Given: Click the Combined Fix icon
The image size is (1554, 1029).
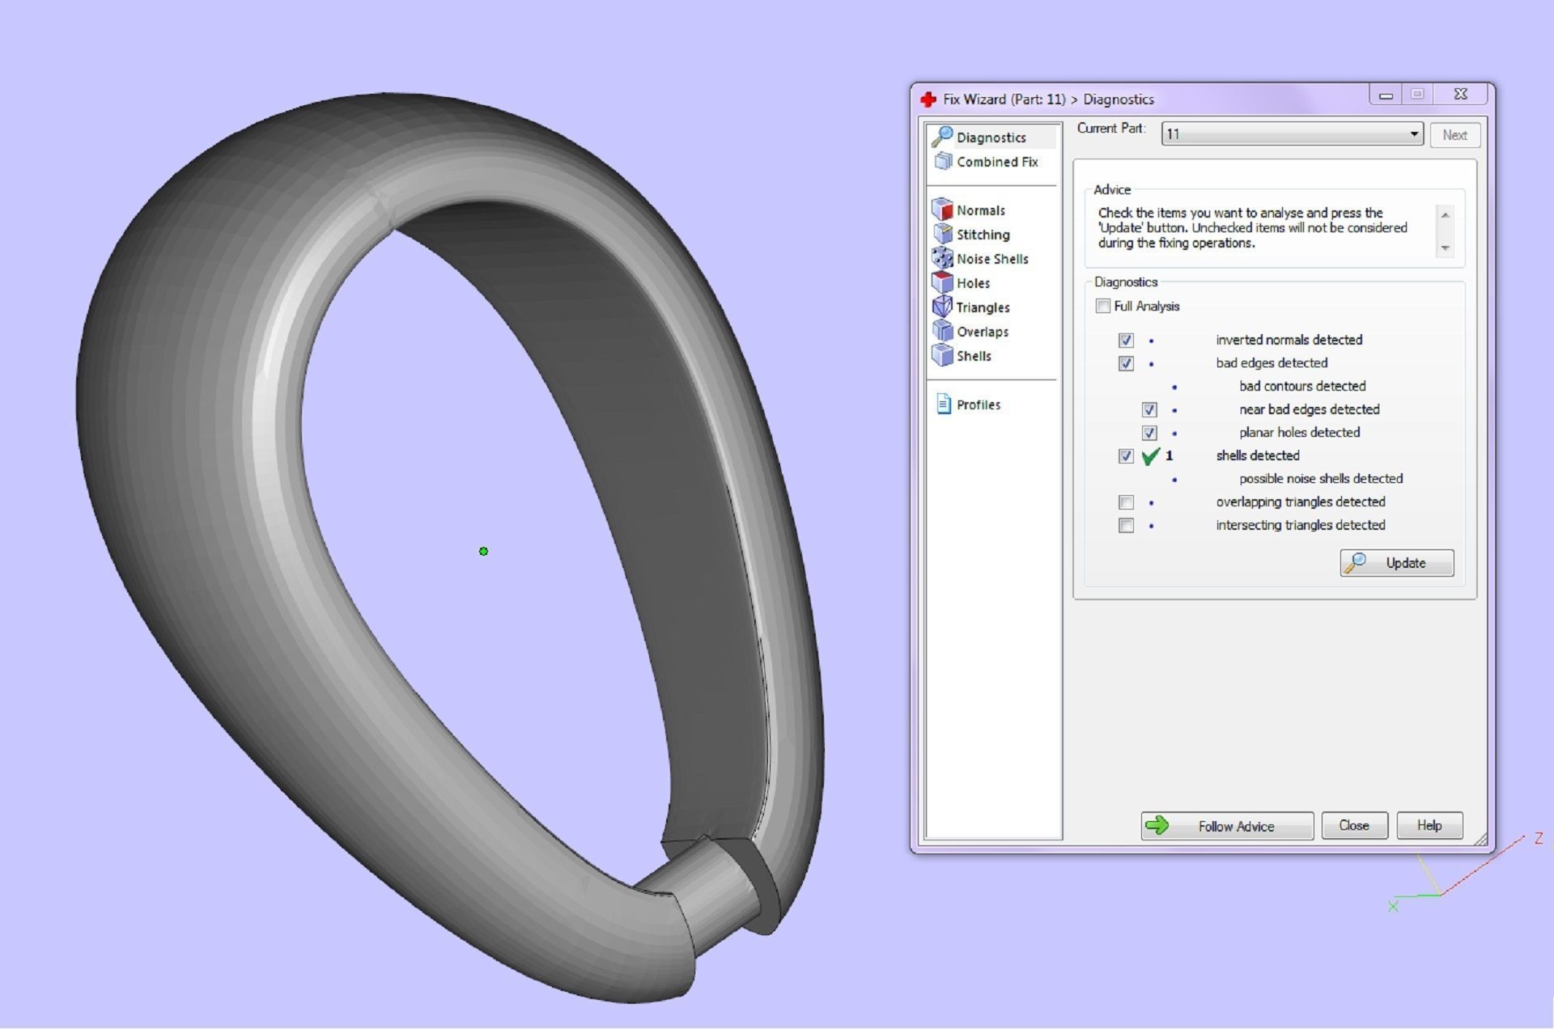Looking at the screenshot, I should [x=943, y=161].
